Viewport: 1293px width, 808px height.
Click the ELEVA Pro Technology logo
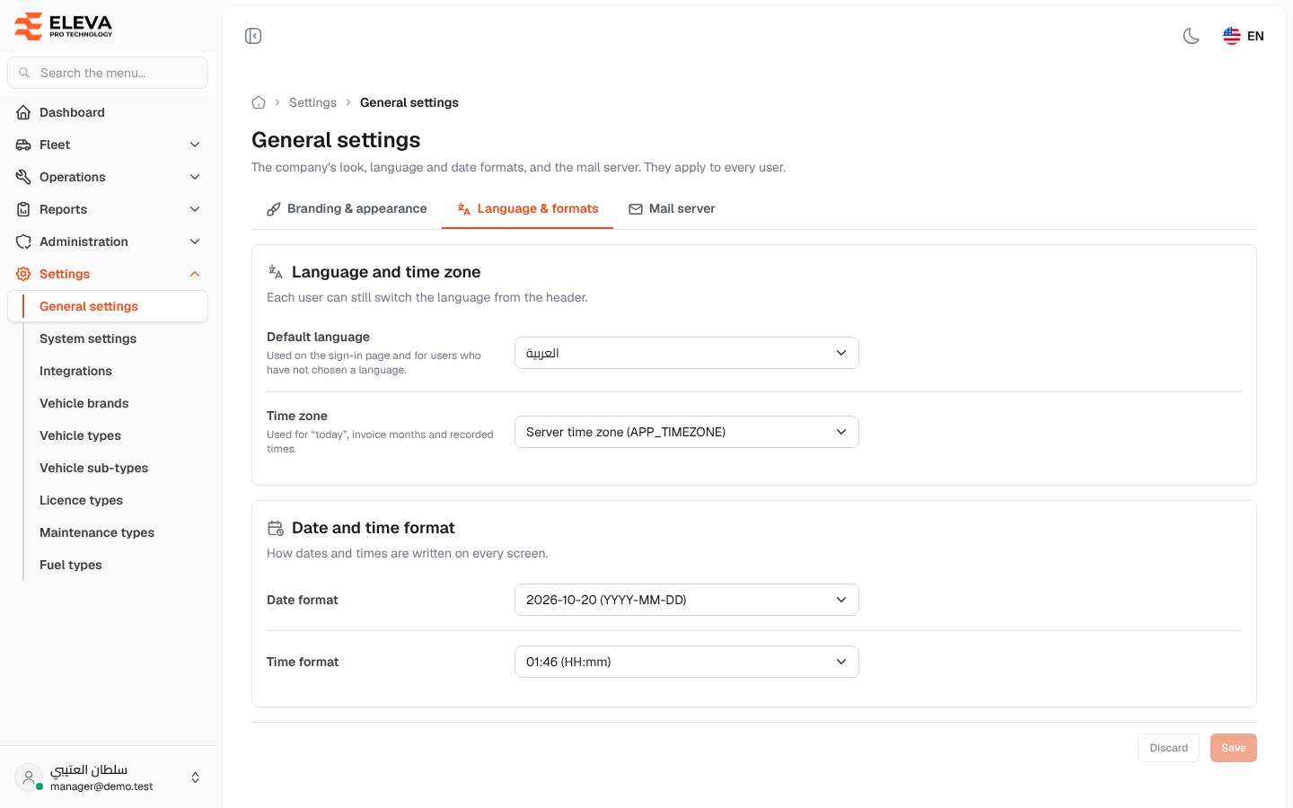pyautogui.click(x=64, y=26)
